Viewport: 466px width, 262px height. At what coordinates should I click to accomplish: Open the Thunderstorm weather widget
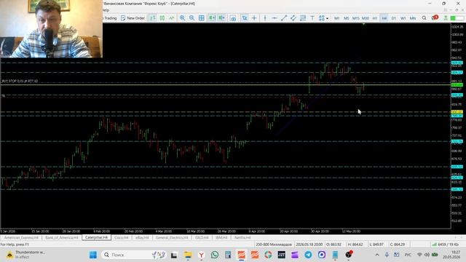click(26, 255)
